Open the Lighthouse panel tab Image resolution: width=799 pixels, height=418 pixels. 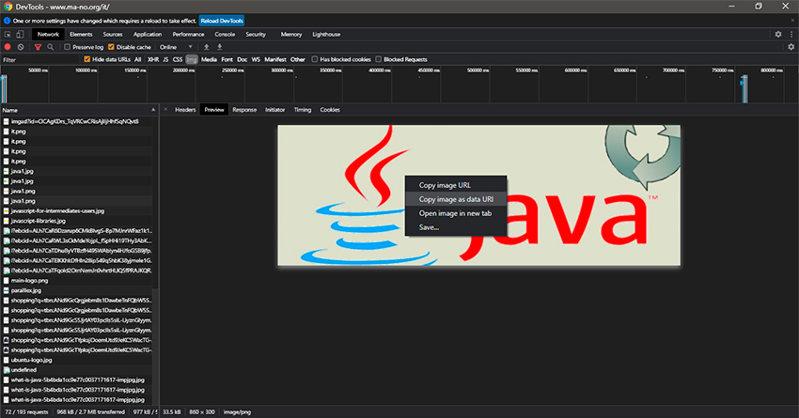(x=326, y=35)
